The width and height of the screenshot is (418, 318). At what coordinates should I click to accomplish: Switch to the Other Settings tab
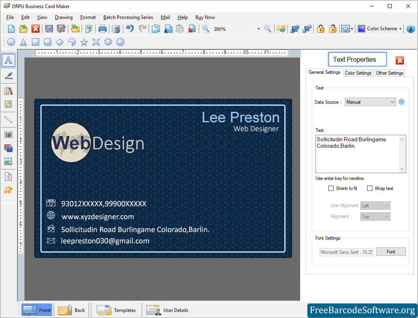tap(389, 73)
